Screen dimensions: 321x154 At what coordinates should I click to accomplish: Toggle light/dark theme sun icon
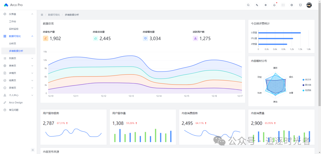[266, 5]
